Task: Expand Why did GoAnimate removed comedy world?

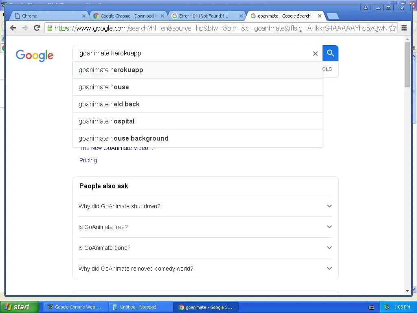Action: pyautogui.click(x=205, y=269)
